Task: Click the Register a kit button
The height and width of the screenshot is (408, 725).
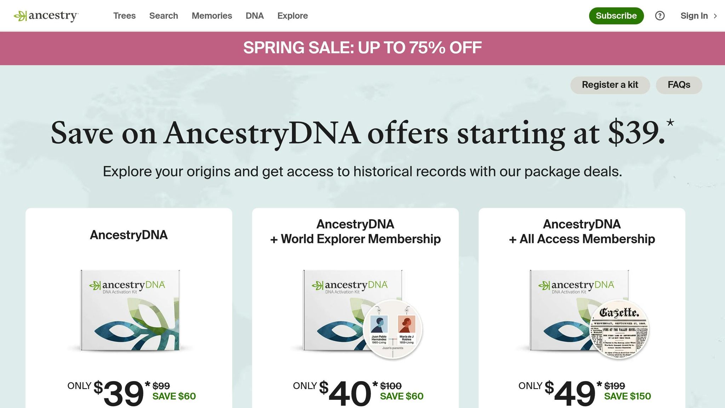Action: tap(610, 85)
